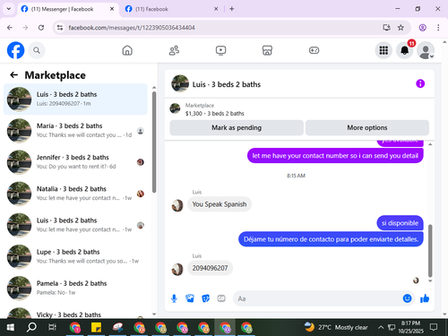The image size is (448, 336).
Task: Open the purple conversation information icon
Action: coord(420,83)
